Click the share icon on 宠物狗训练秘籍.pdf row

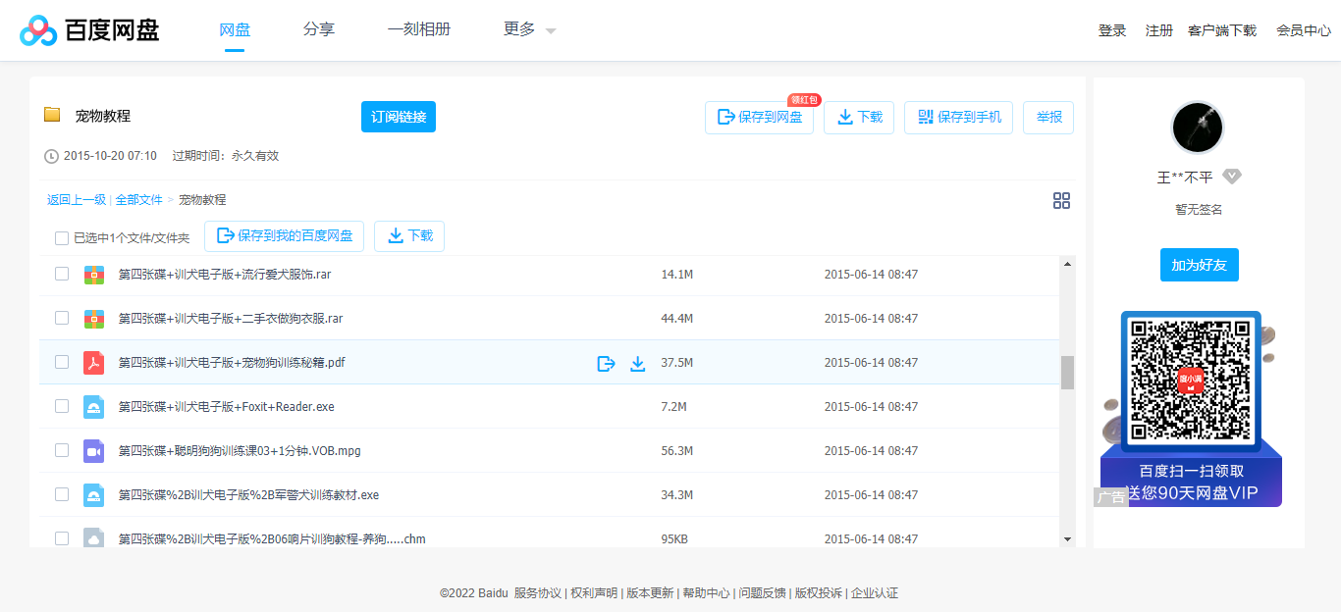coord(605,362)
